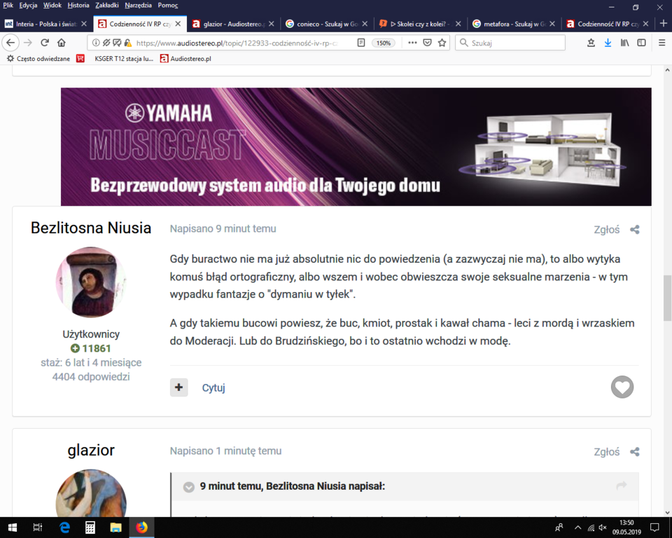The image size is (672, 538).
Task: Save page to Pocket
Action: (427, 43)
